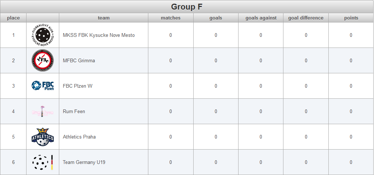The width and height of the screenshot is (374, 175).
Task: Click the Group F table title
Action: click(187, 7)
